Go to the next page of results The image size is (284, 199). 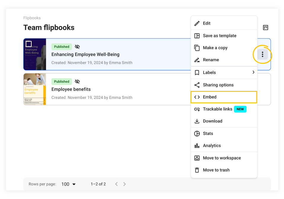(x=124, y=184)
